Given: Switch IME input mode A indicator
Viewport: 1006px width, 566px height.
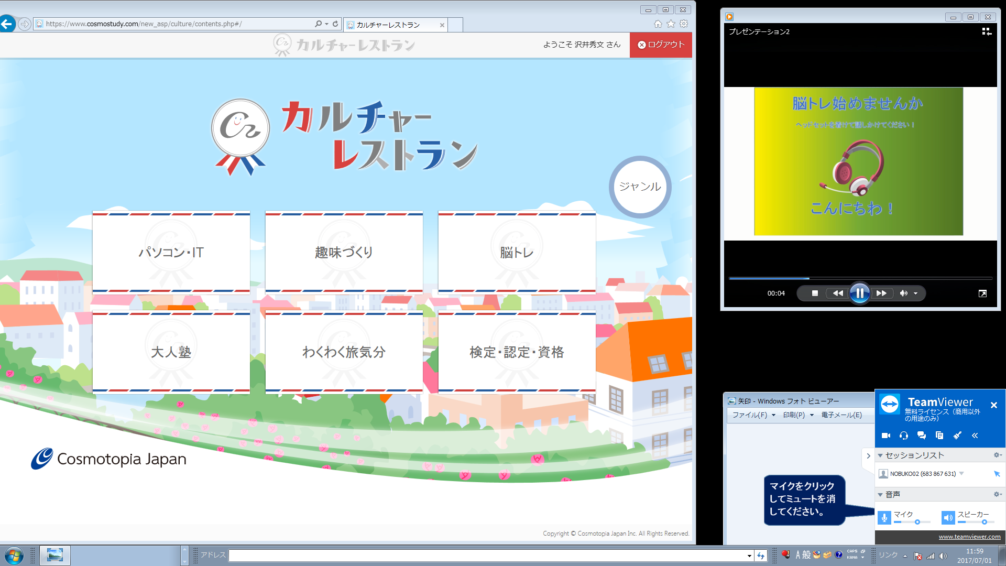Looking at the screenshot, I should (x=798, y=555).
